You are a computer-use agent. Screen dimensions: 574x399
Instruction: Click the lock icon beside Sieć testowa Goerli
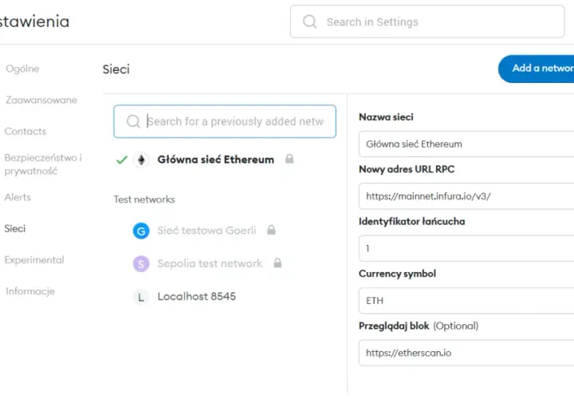pyautogui.click(x=271, y=230)
